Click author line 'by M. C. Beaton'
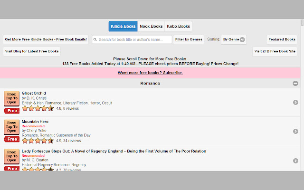Image resolution: width=304 pixels, height=190 pixels. 35,160
